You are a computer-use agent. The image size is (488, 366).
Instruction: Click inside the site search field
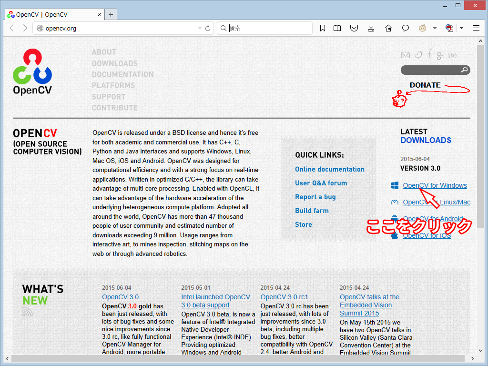pos(431,70)
